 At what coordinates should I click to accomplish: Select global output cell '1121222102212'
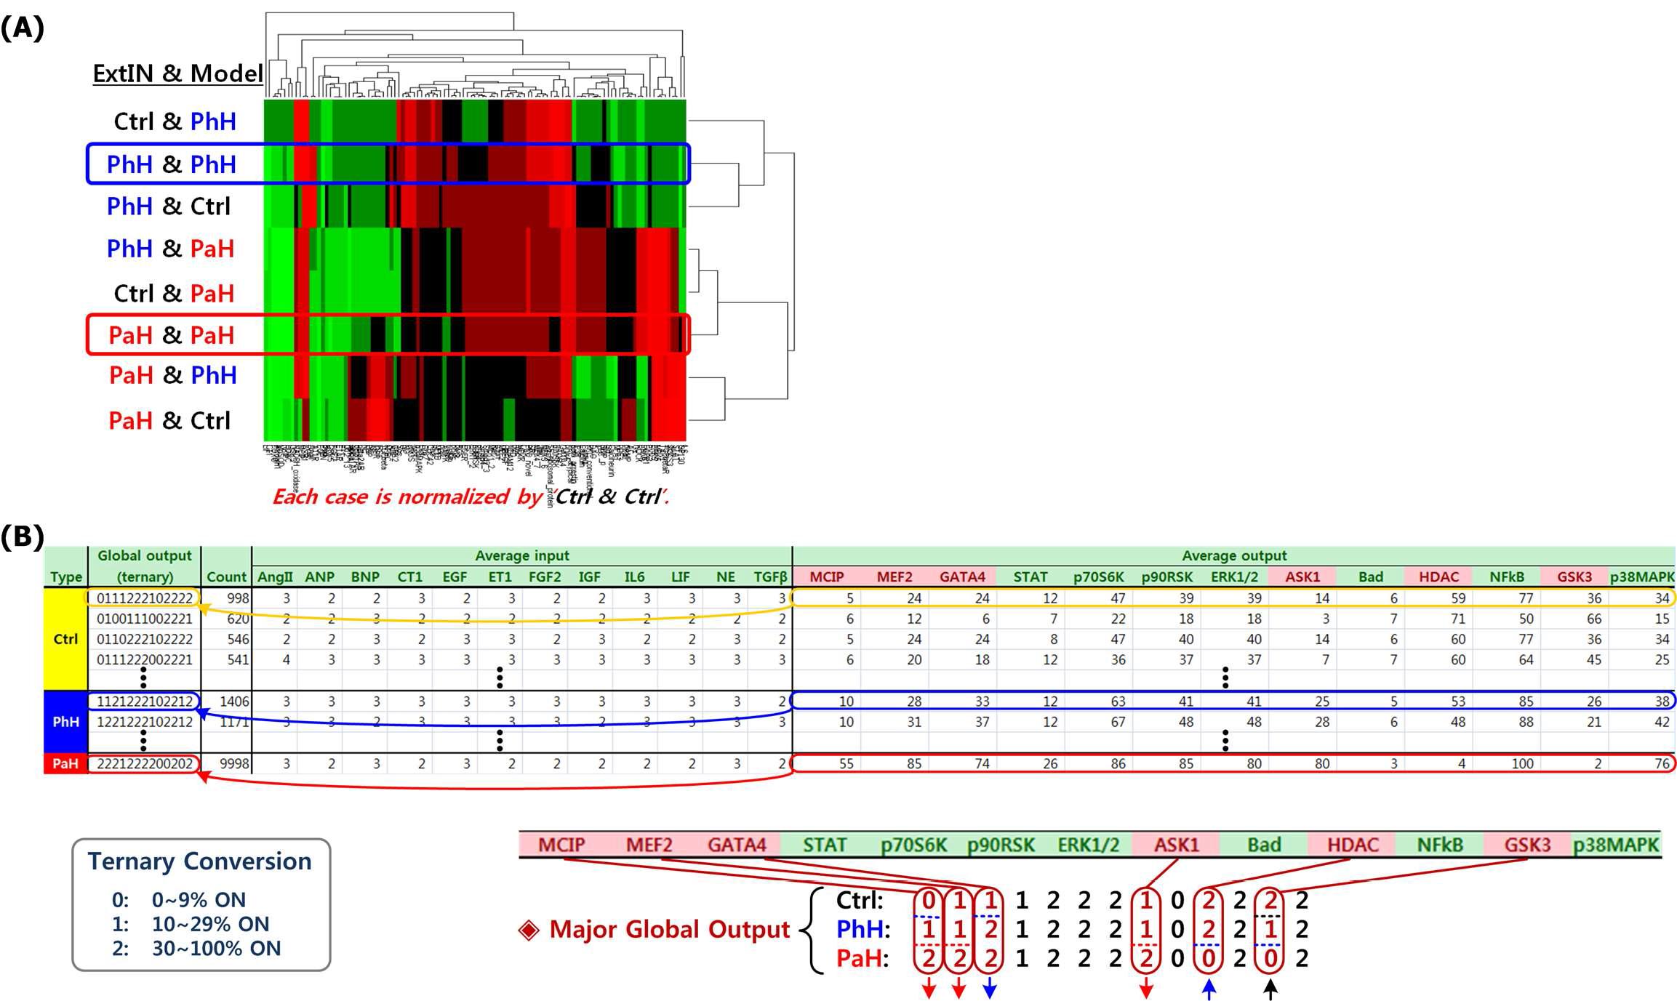pos(145,701)
